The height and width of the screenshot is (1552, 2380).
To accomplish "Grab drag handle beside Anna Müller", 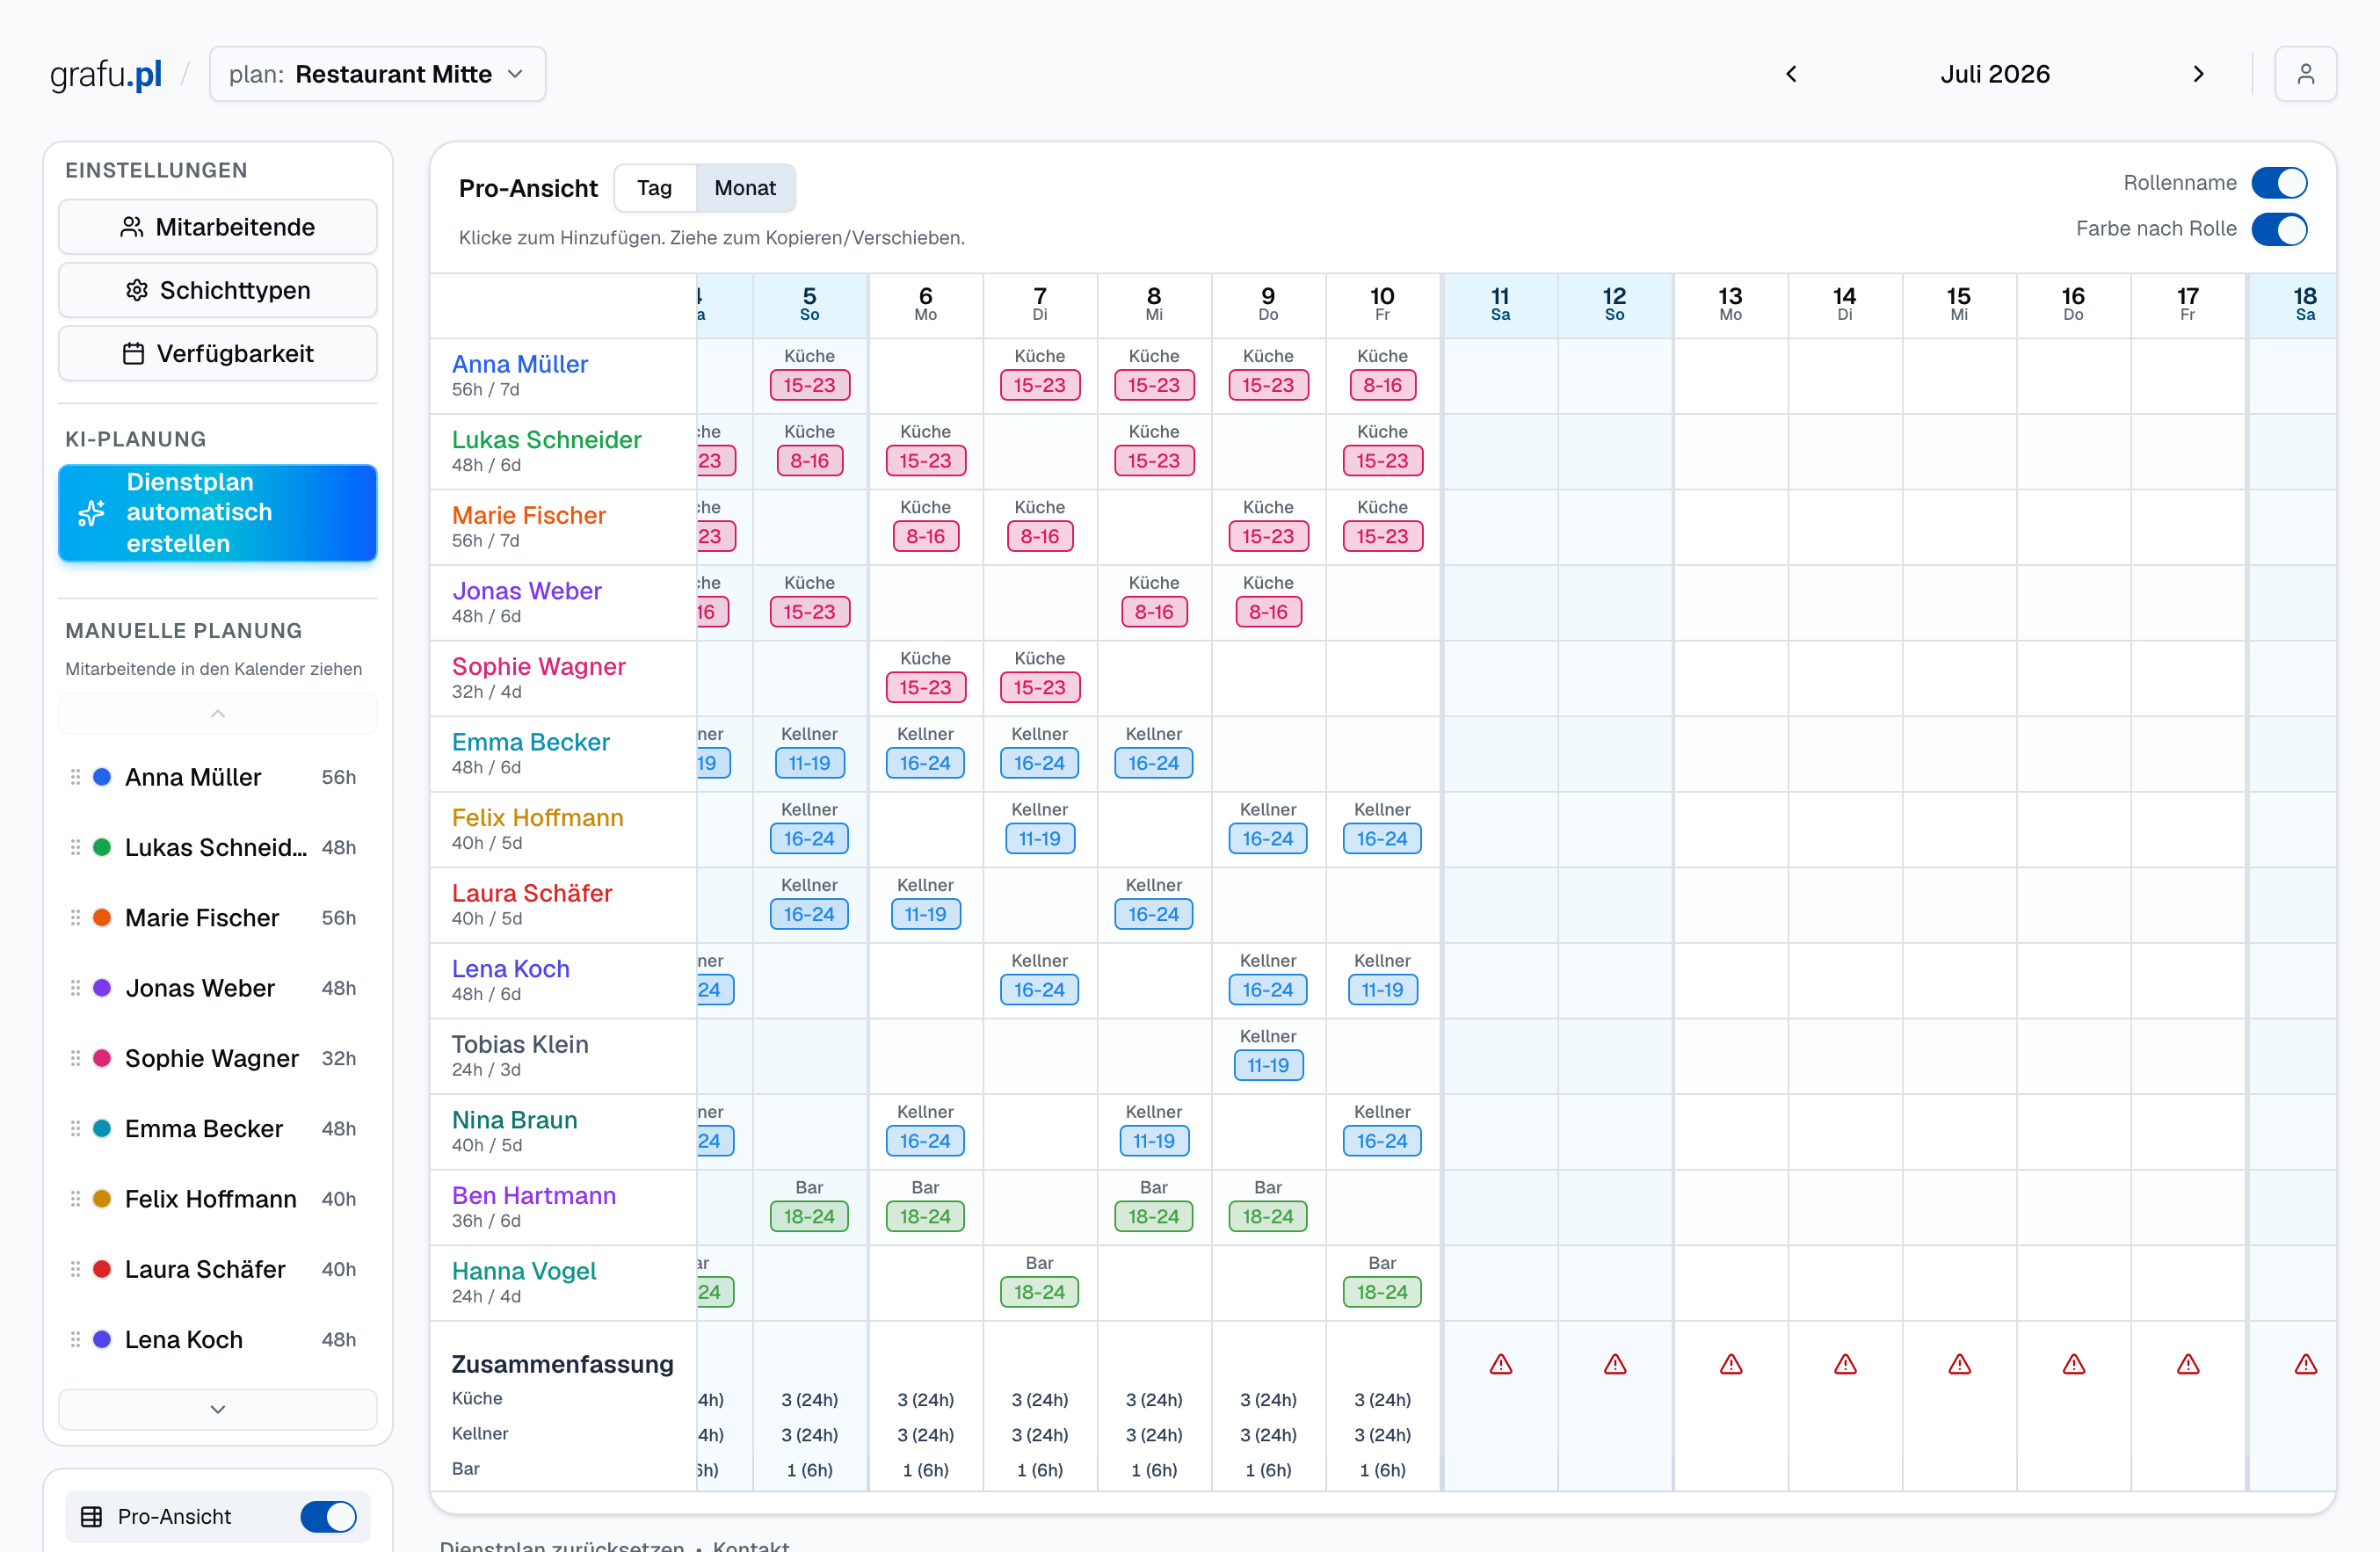I will click(x=75, y=777).
